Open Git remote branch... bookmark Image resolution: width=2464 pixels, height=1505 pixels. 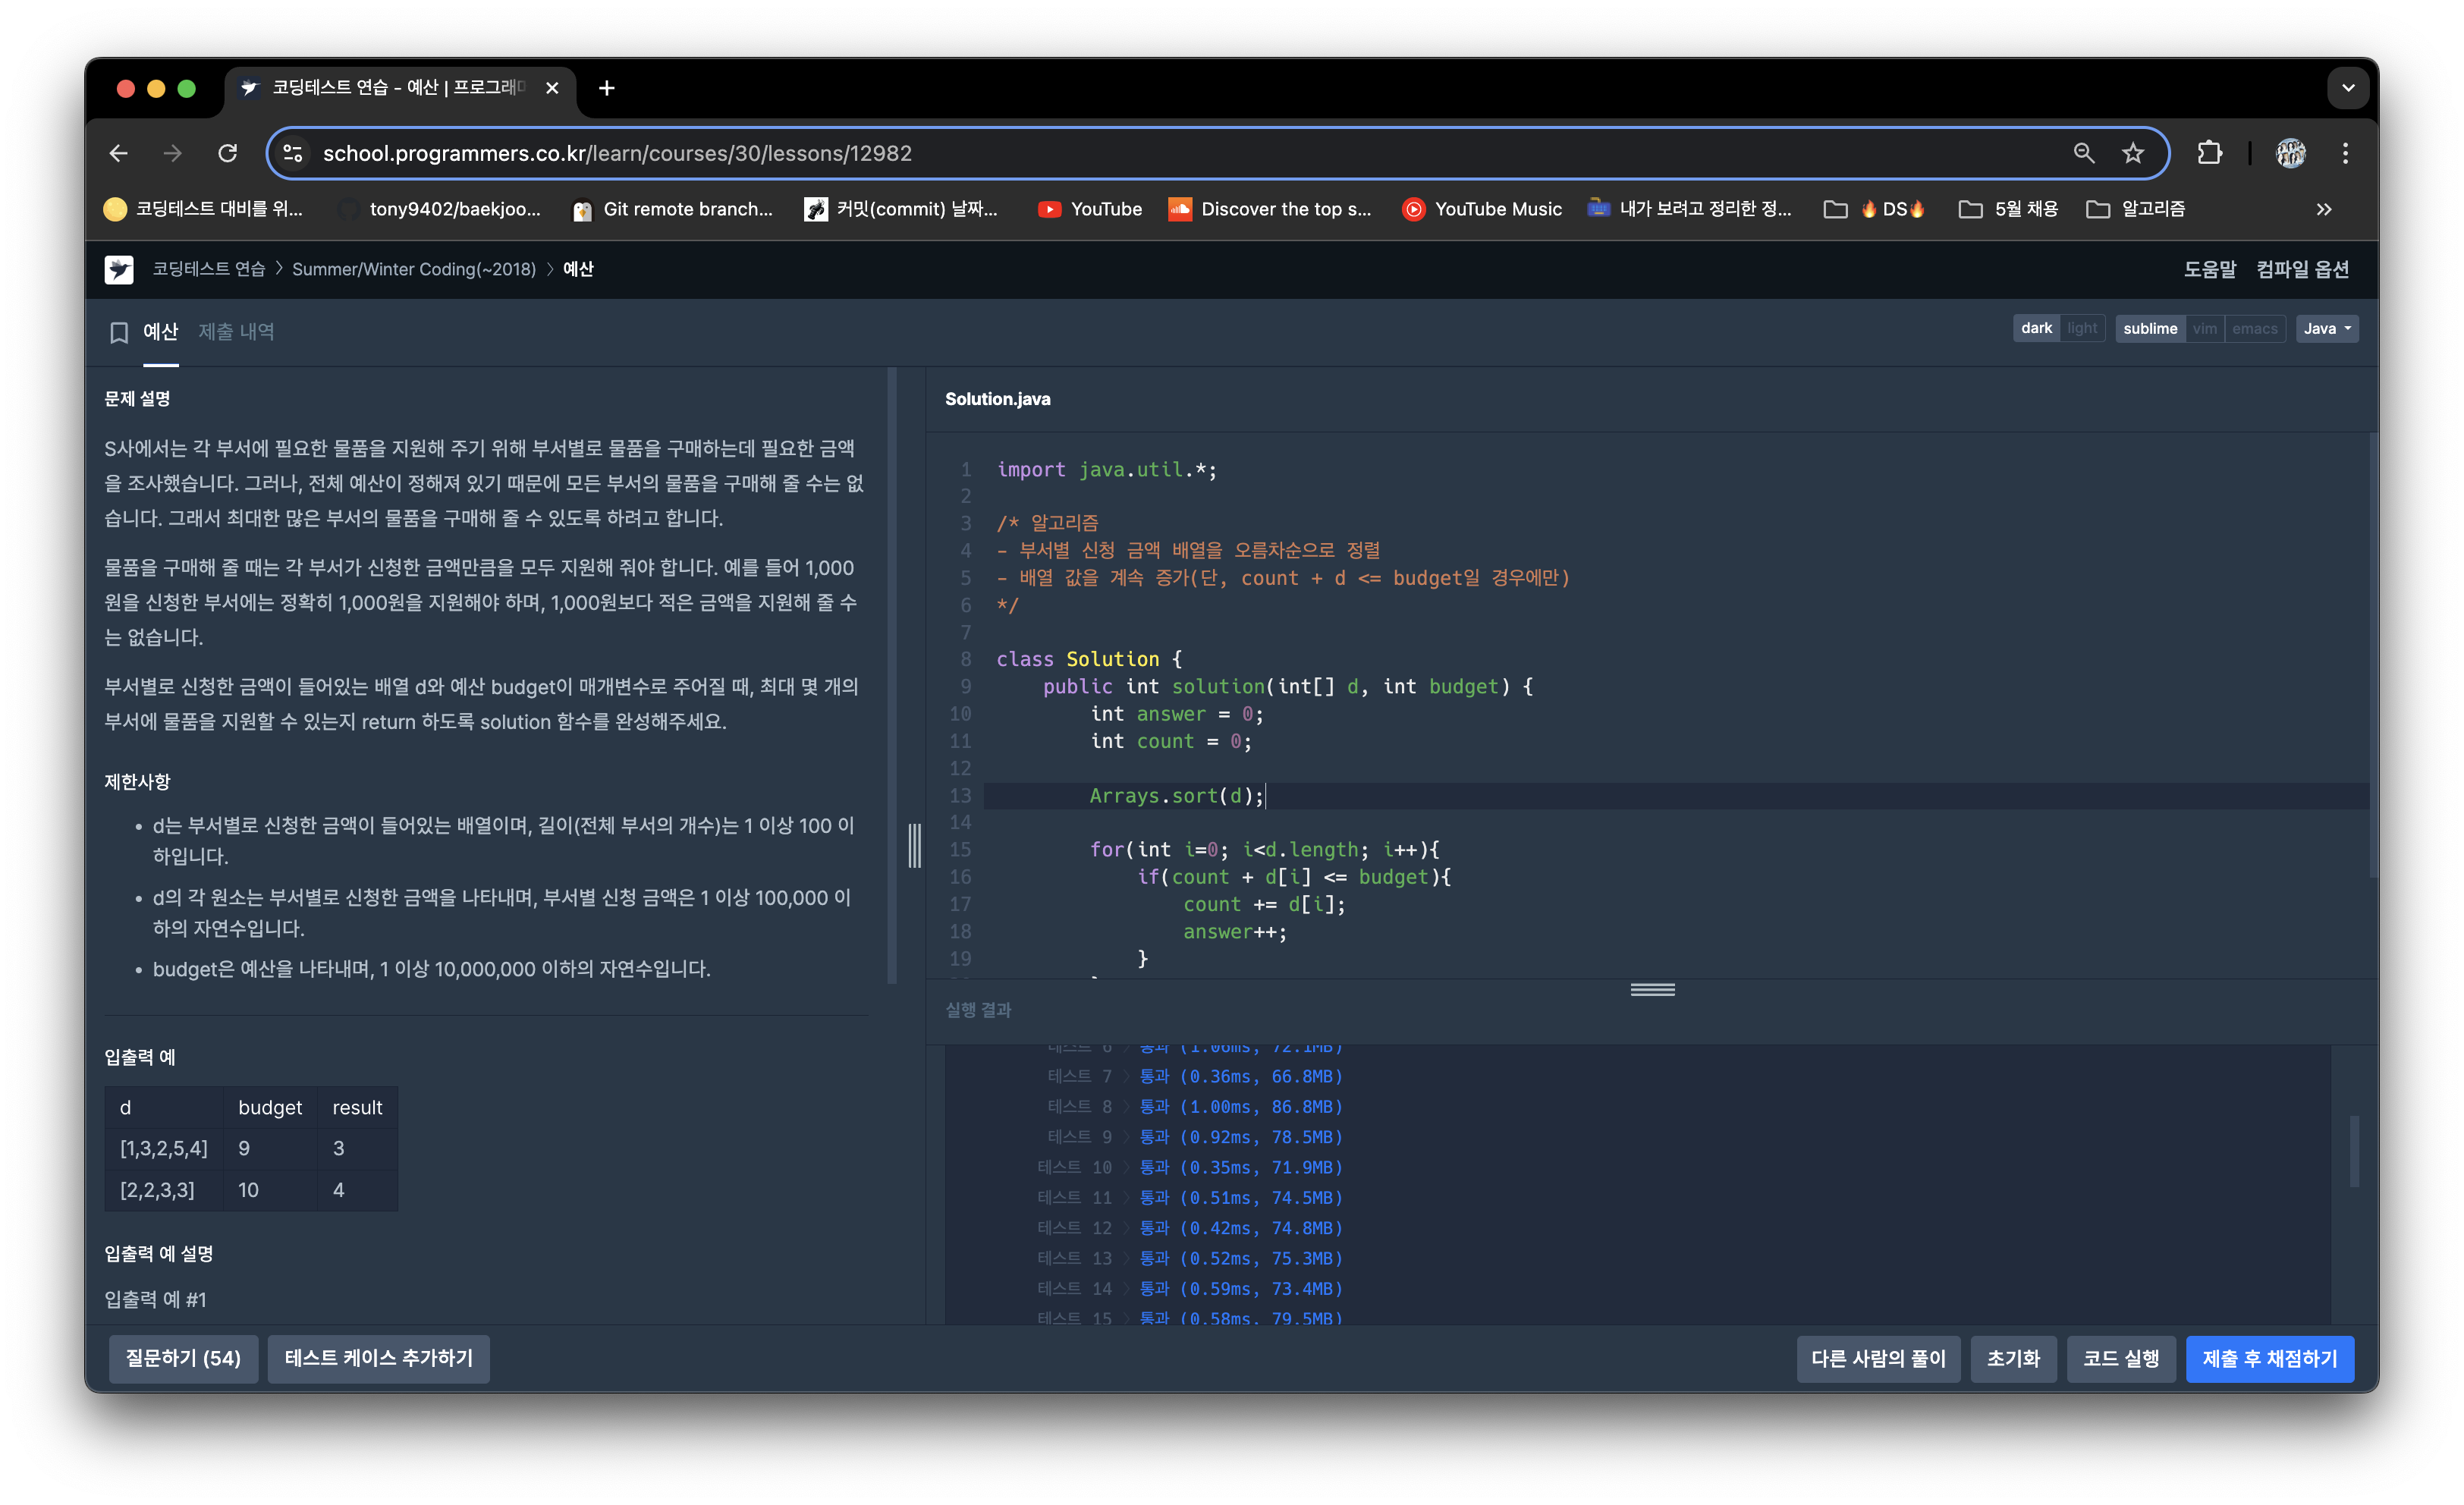coord(673,209)
